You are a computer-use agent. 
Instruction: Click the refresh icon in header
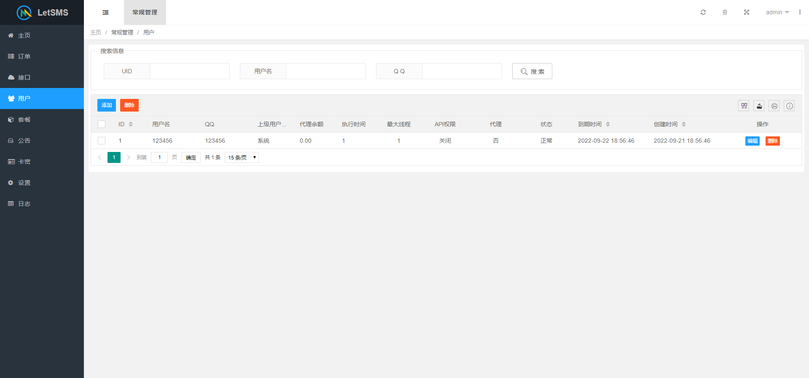click(x=703, y=12)
